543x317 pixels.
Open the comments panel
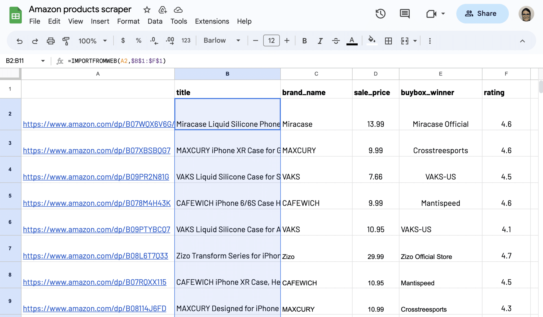(404, 14)
